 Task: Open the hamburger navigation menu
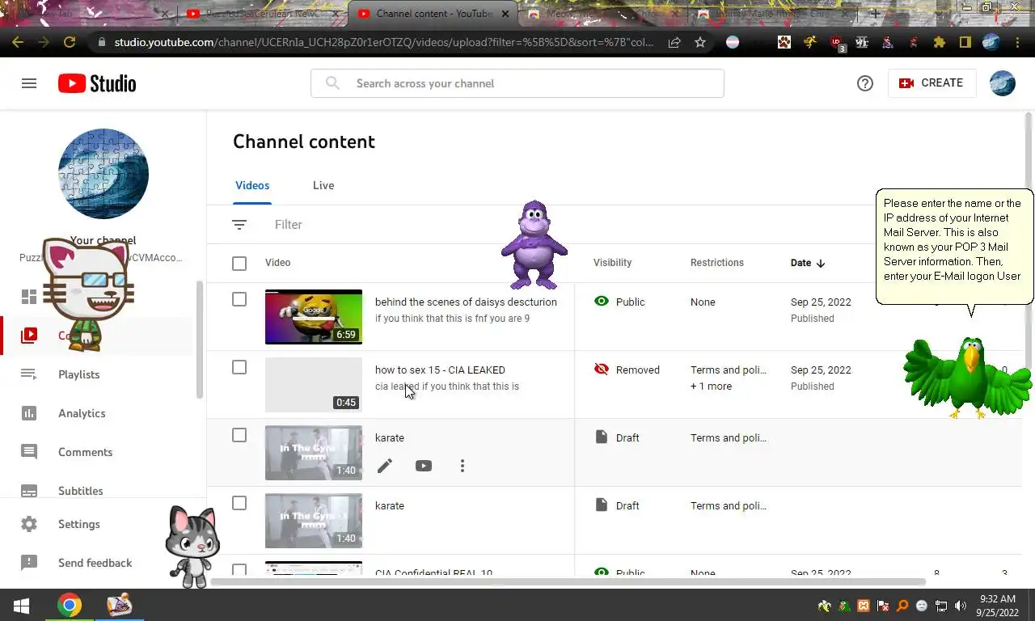pyautogui.click(x=29, y=83)
